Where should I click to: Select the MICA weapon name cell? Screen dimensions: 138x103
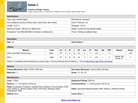[26, 57]
